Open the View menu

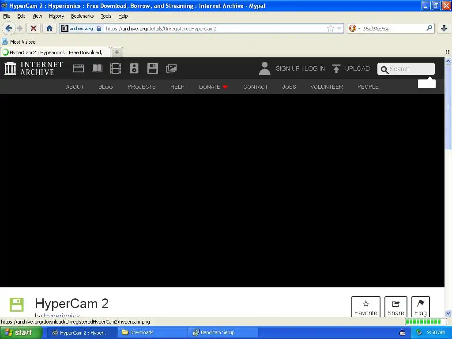pyautogui.click(x=37, y=16)
